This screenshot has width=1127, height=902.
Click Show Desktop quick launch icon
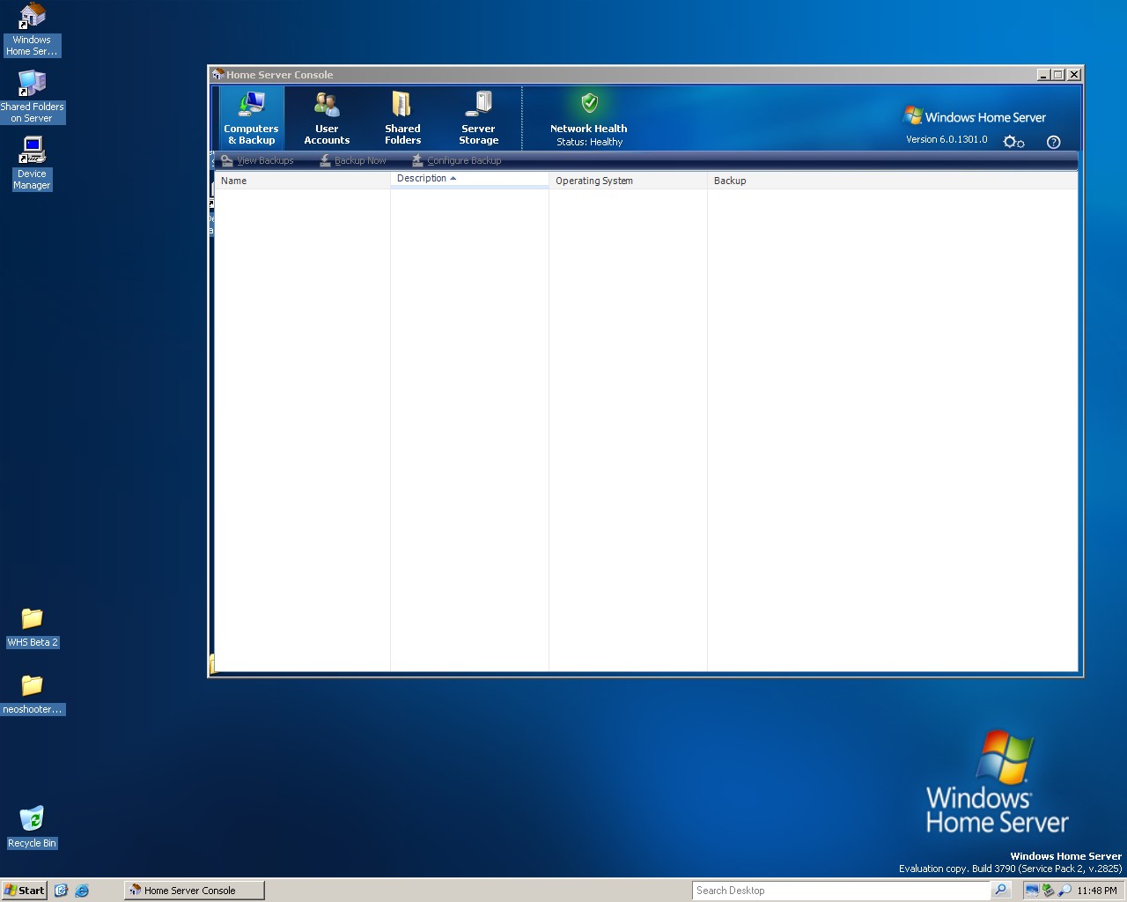61,891
